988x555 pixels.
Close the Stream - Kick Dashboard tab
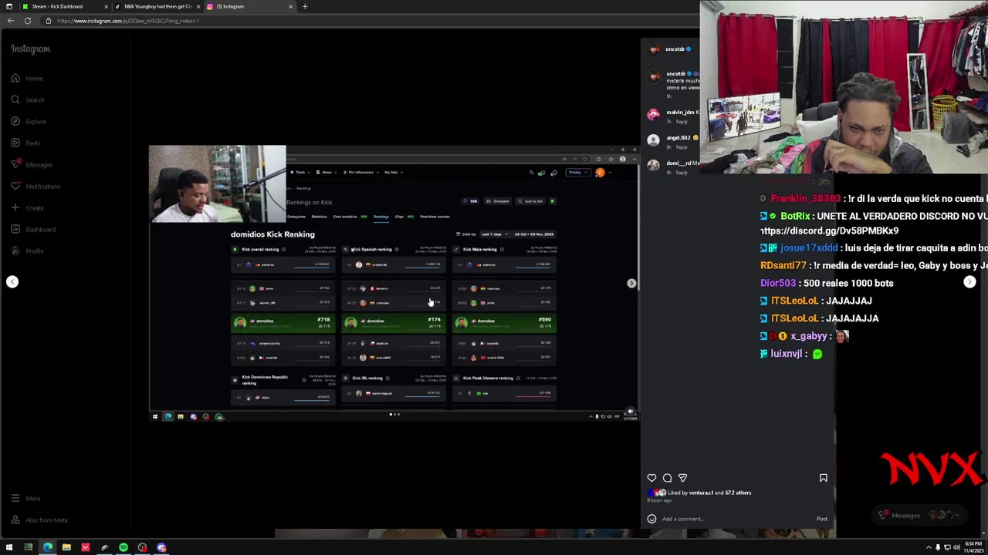click(106, 6)
